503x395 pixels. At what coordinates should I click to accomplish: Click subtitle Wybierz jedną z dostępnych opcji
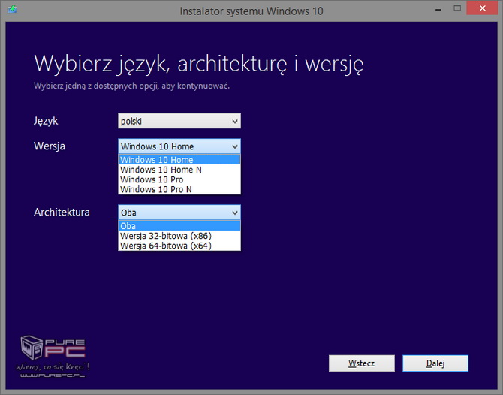pyautogui.click(x=131, y=86)
